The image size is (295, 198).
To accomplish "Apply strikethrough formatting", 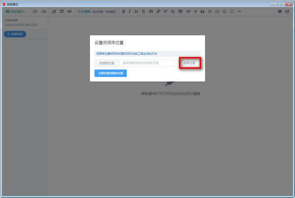I will point(144,11).
